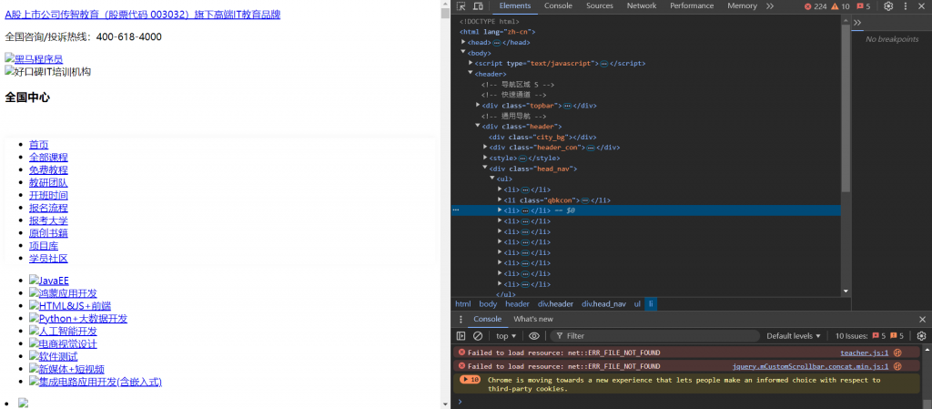Open the Performance tab
Image resolution: width=932 pixels, height=409 pixels.
point(692,6)
